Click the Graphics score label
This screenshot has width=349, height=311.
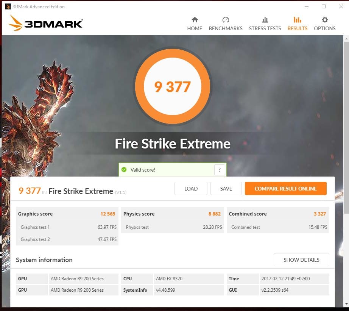[35, 214]
